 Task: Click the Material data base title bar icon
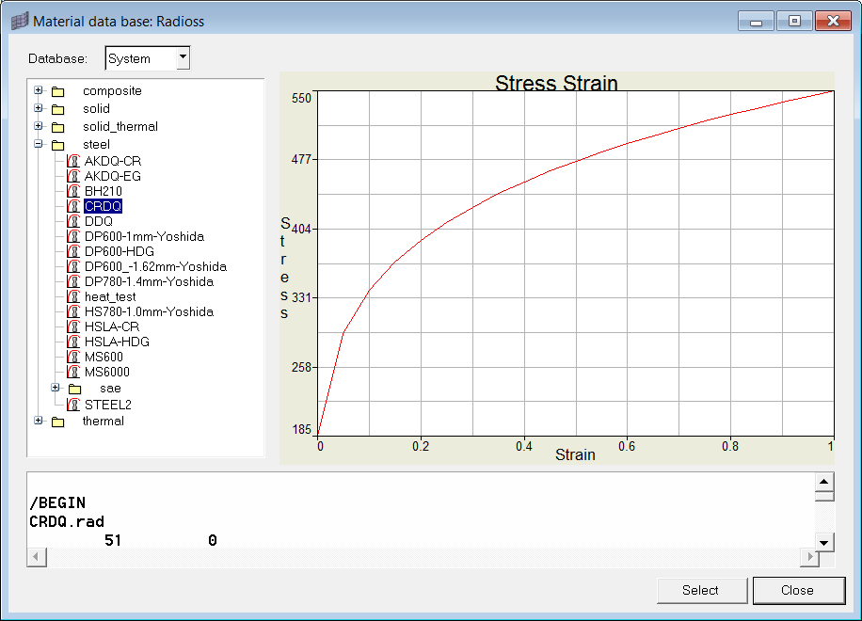(19, 22)
